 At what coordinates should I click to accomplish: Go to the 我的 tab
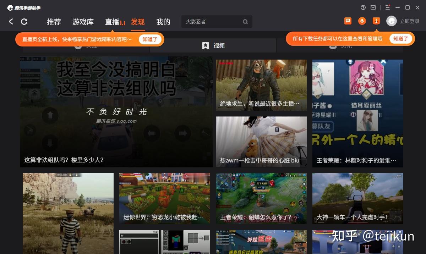click(163, 22)
